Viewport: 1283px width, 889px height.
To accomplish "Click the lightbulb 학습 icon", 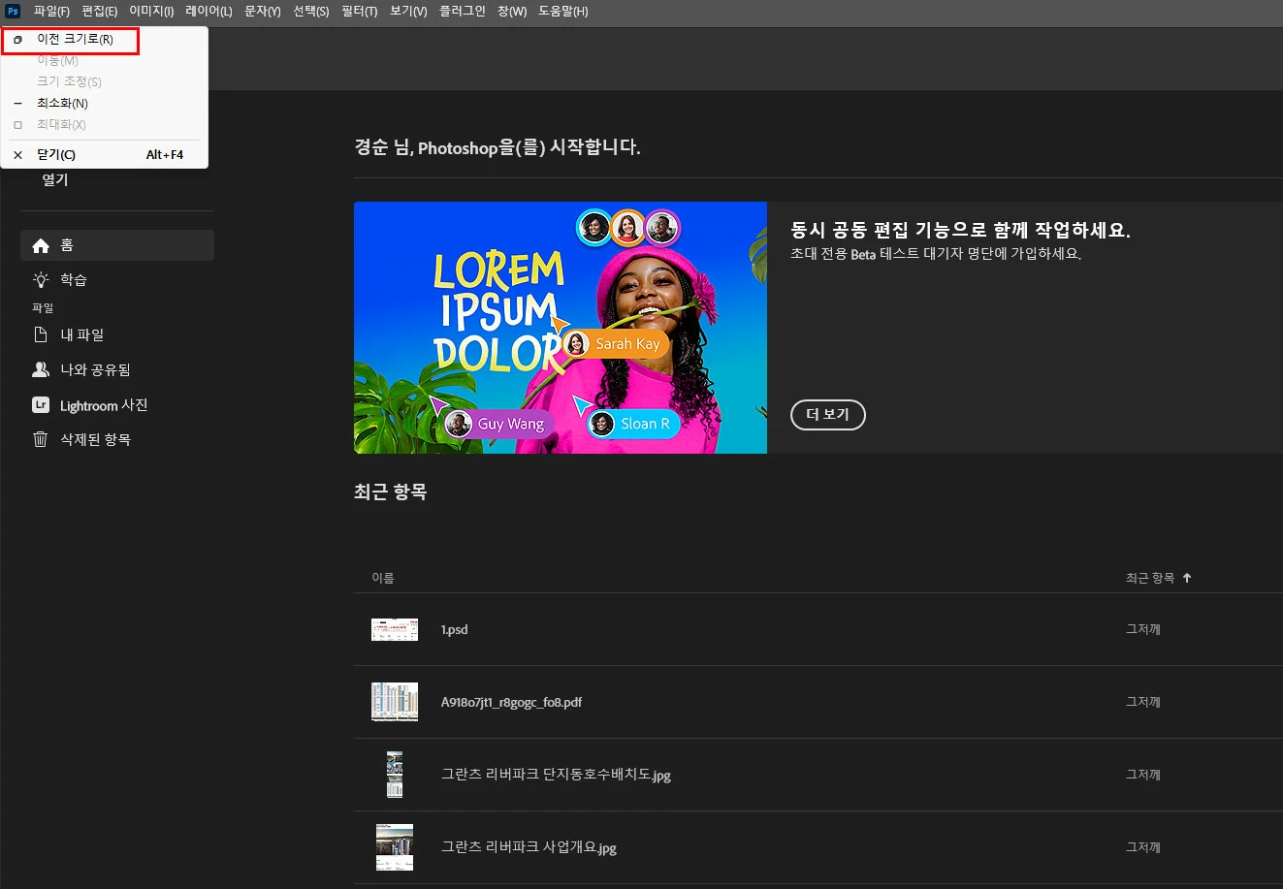I will [41, 280].
